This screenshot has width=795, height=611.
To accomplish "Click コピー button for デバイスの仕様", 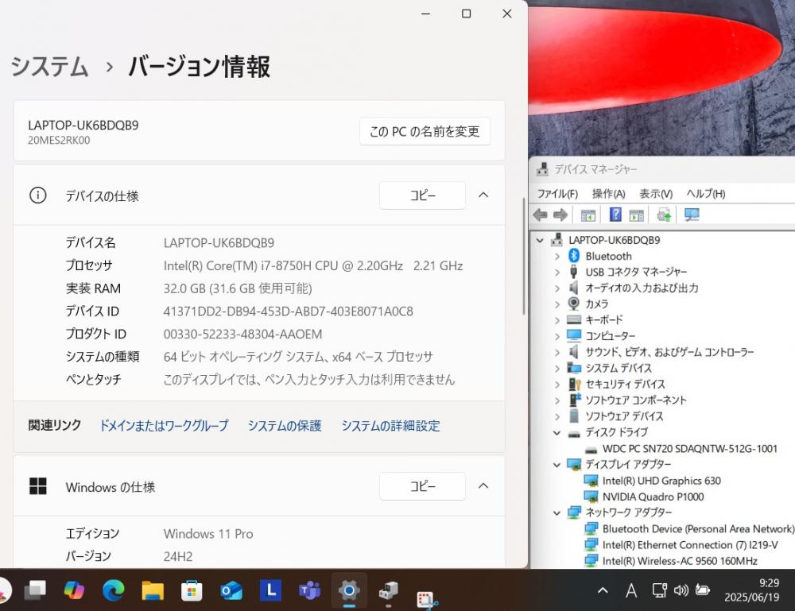I will tap(422, 195).
